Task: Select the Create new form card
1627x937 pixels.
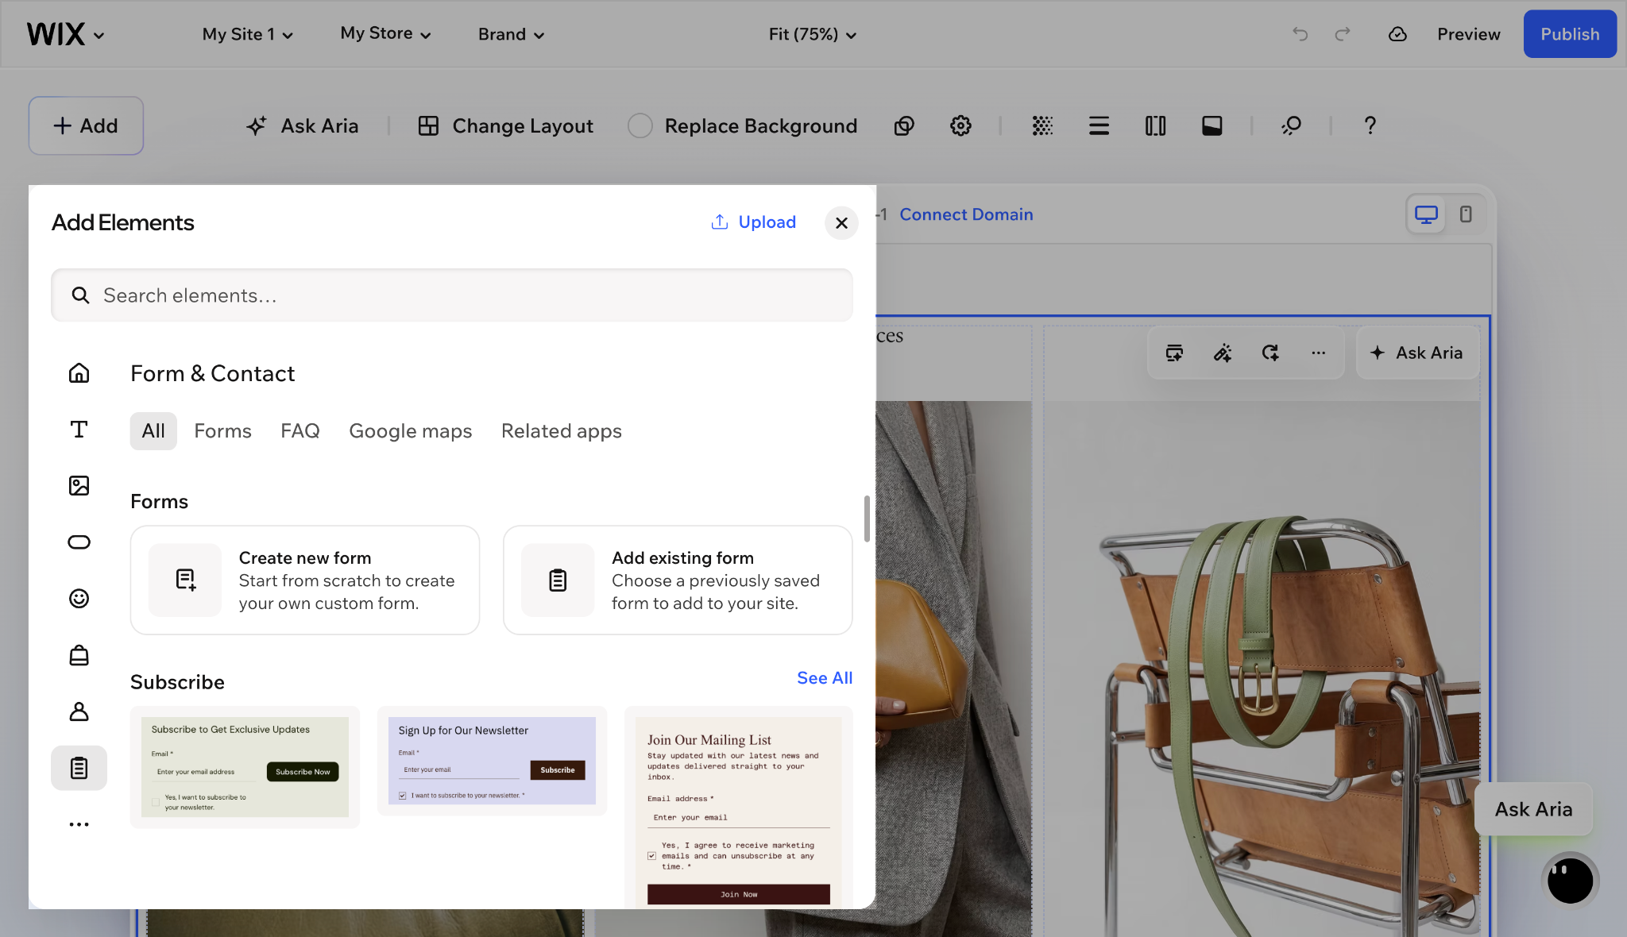Action: (305, 580)
